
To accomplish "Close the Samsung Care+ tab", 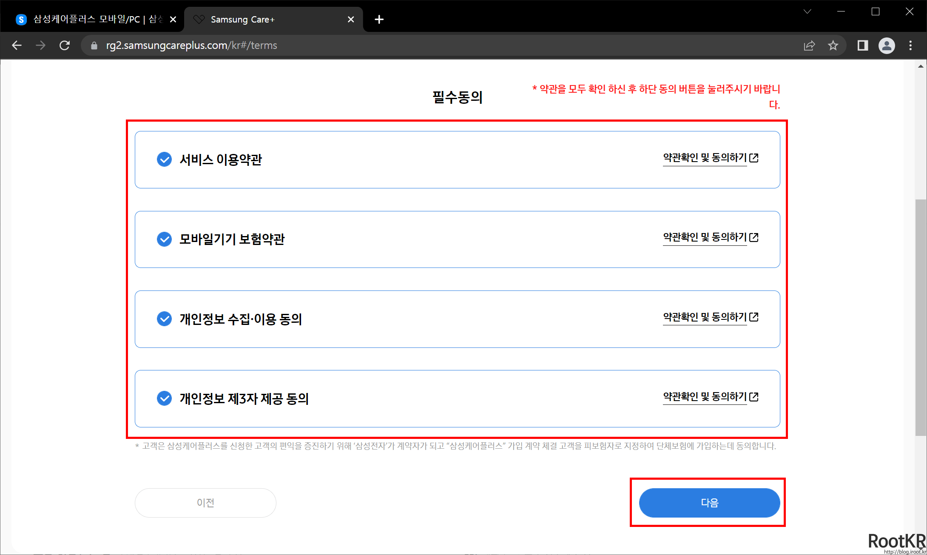I will (351, 20).
